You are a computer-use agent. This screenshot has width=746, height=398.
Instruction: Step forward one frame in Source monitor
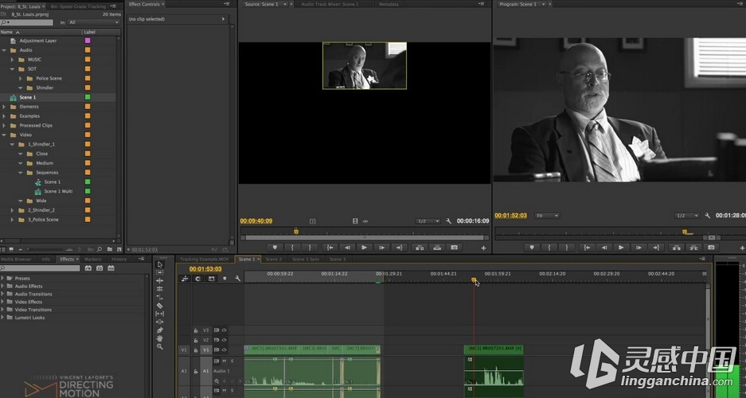pyautogui.click(x=381, y=248)
